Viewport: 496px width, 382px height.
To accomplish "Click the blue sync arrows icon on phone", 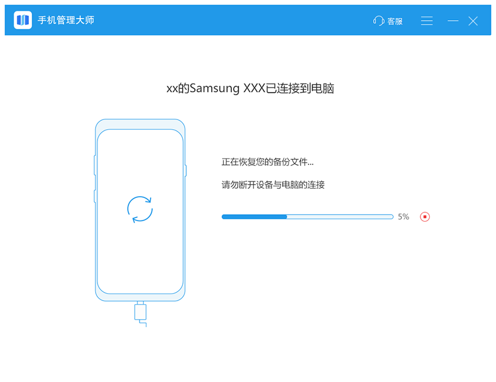I will pos(140,209).
